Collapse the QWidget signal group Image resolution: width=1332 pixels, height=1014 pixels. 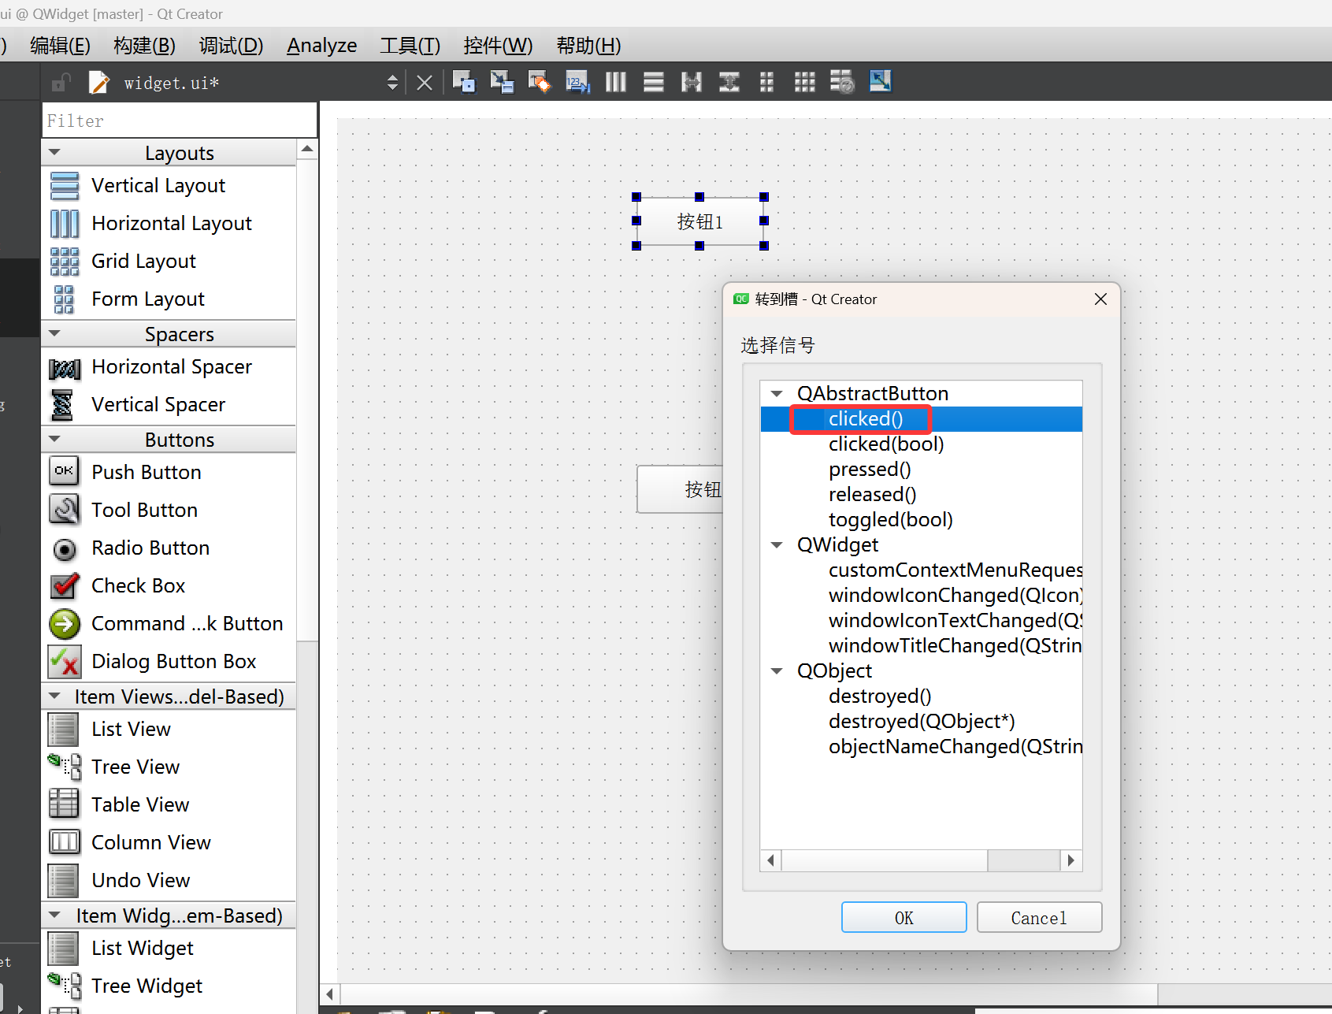coord(777,544)
